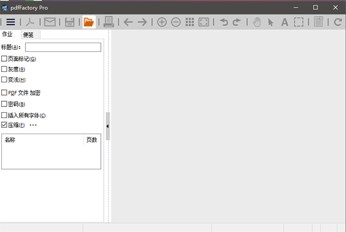Image resolution: width=346 pixels, height=232 pixels.
Task: Click the 标题 input field
Action: [63, 47]
